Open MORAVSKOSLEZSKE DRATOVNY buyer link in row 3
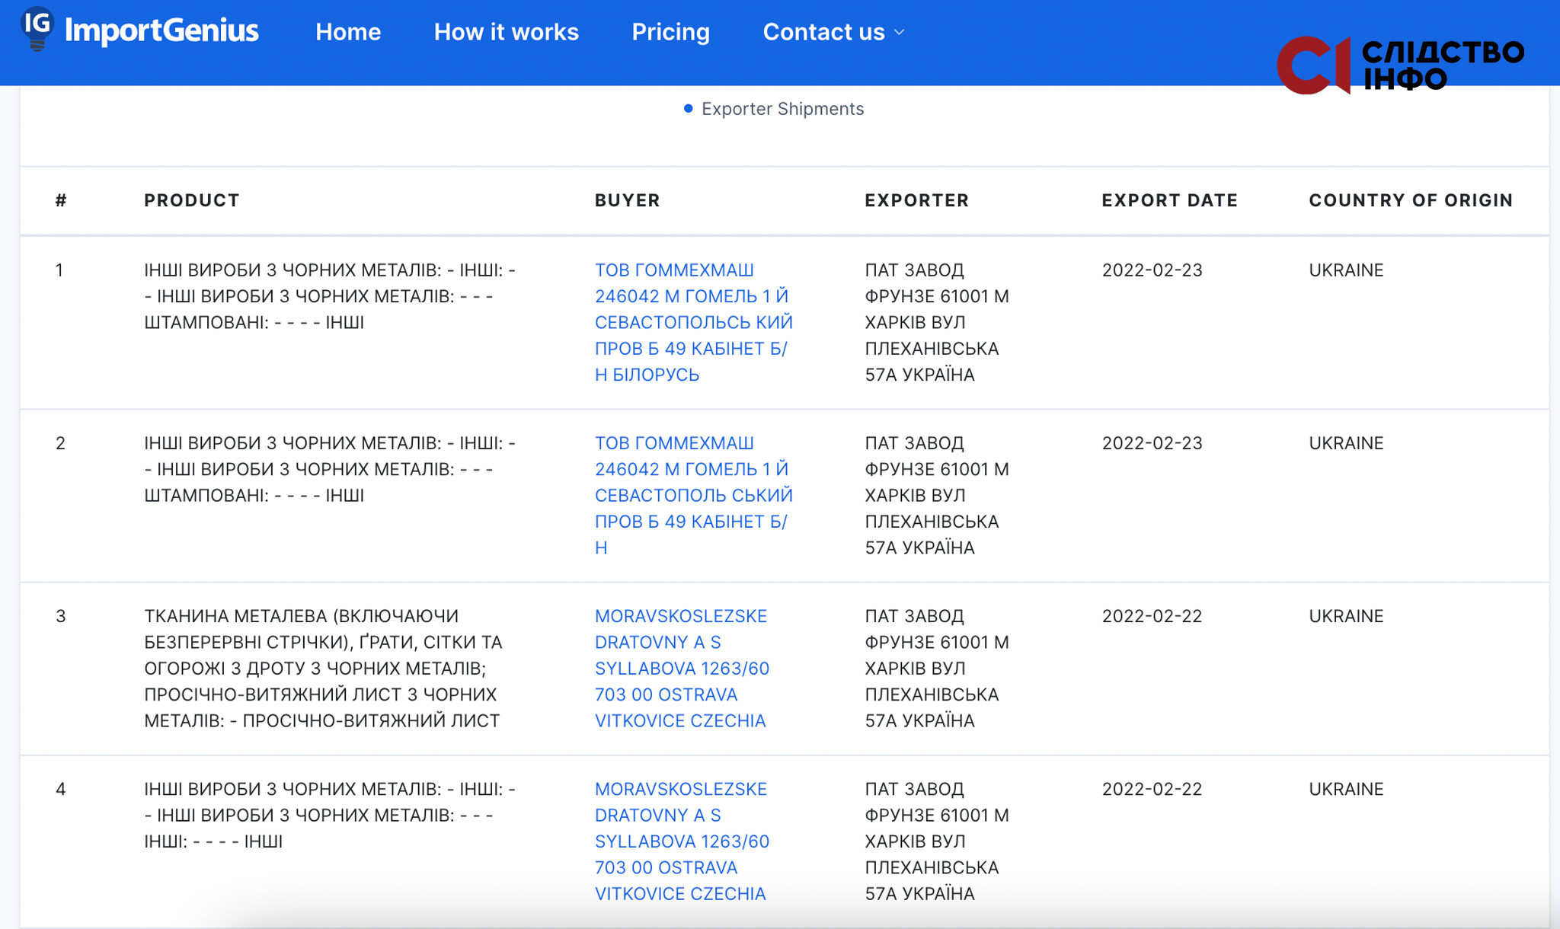 point(682,668)
